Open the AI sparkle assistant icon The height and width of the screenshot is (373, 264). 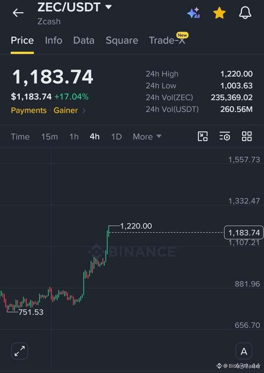point(193,13)
